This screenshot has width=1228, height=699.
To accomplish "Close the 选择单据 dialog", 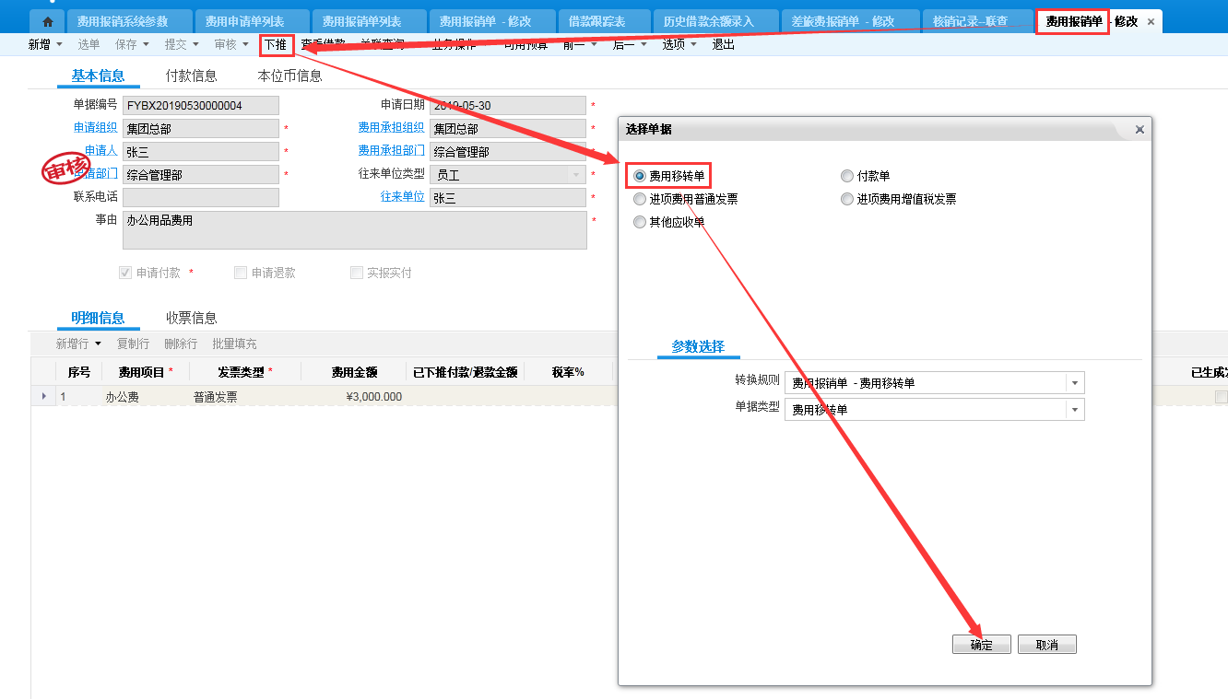I will click(1139, 130).
